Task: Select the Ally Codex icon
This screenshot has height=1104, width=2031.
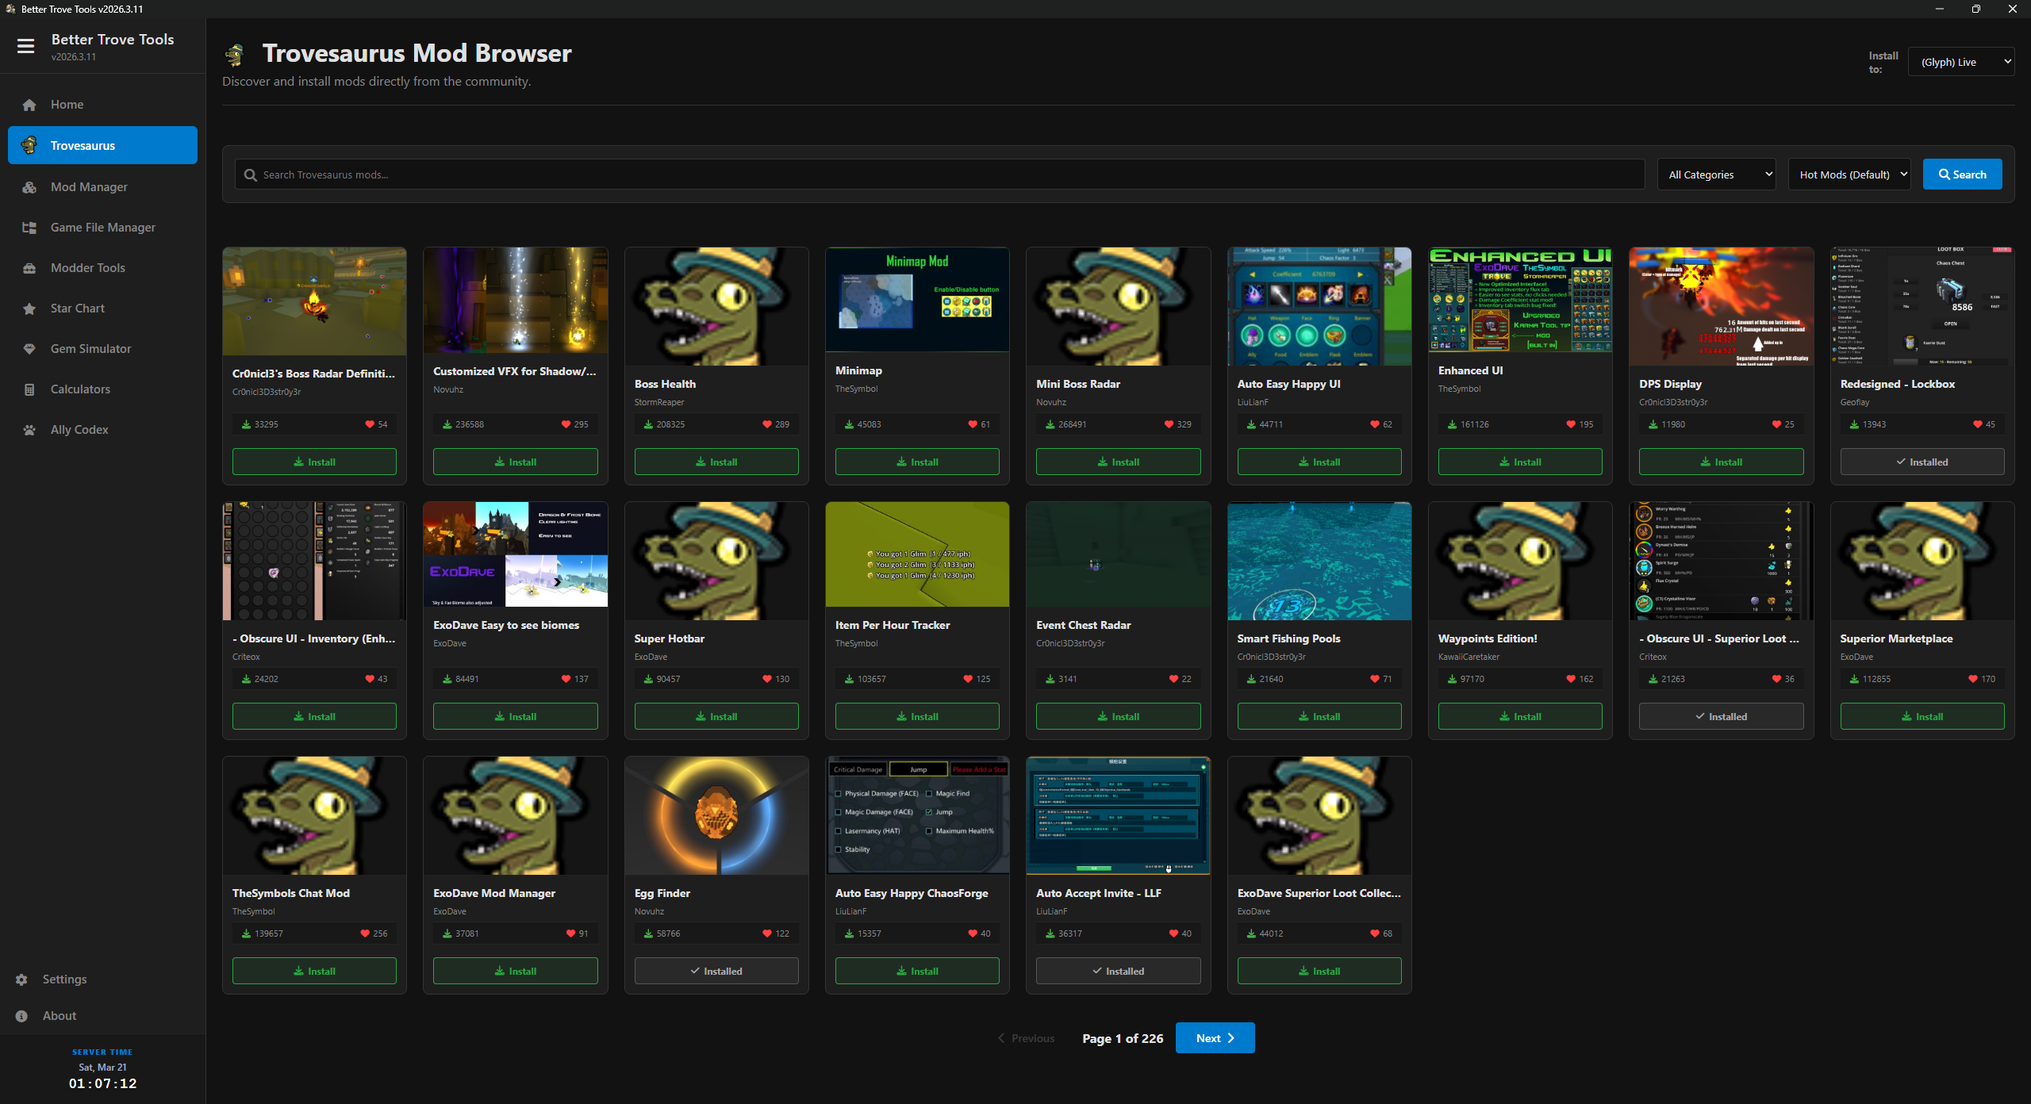Action: pyautogui.click(x=29, y=430)
